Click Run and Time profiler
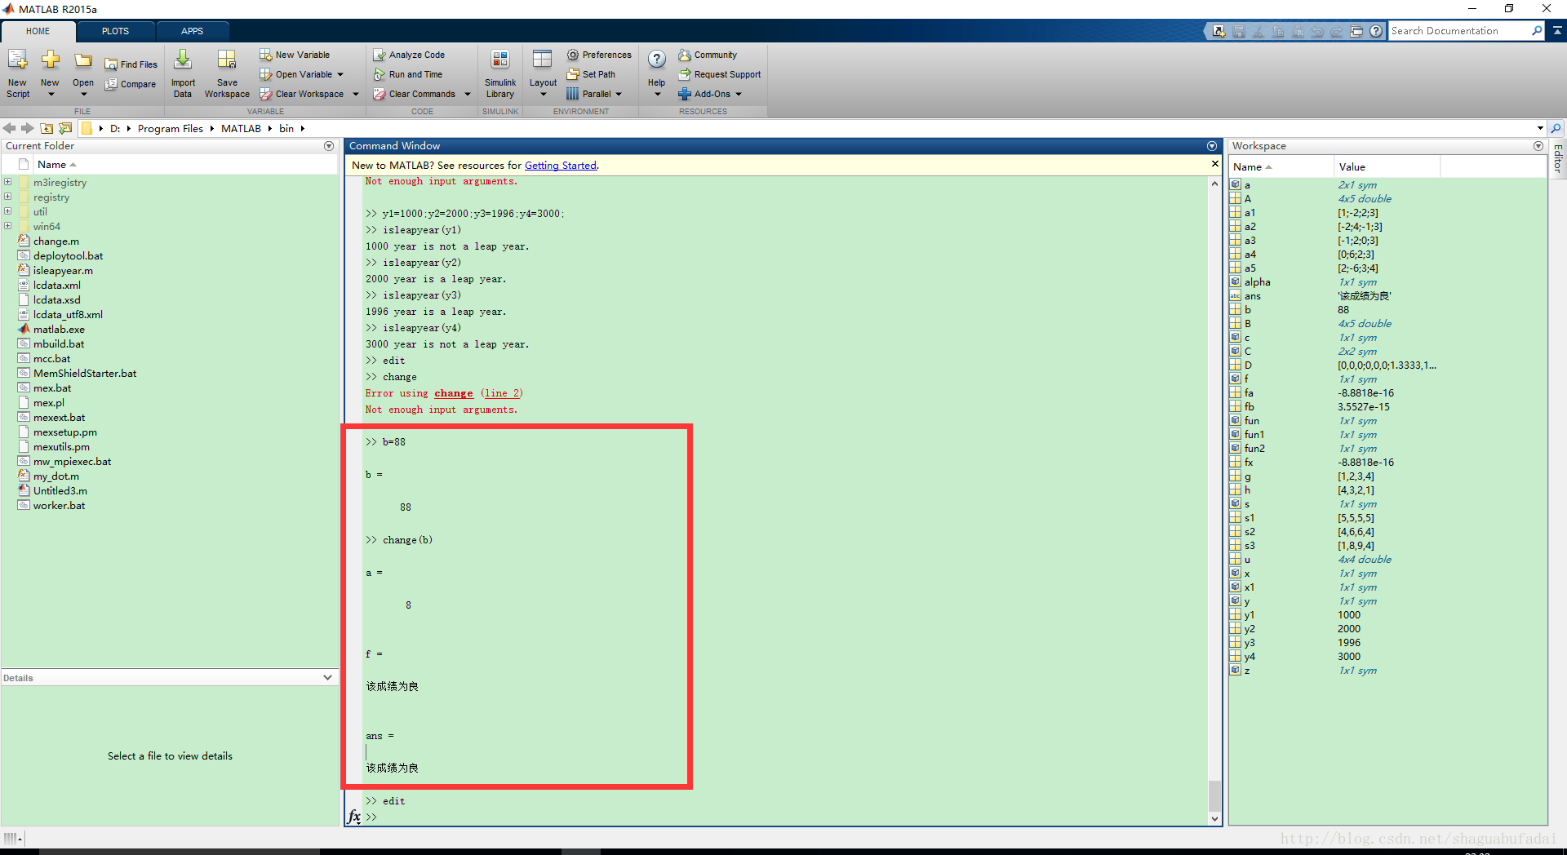 tap(407, 74)
